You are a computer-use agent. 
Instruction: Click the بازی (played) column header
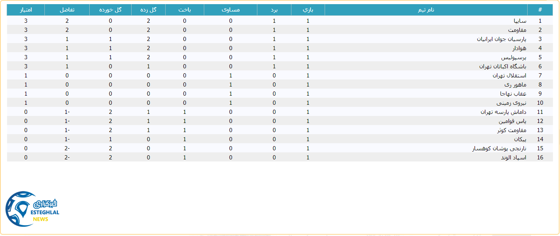[308, 10]
